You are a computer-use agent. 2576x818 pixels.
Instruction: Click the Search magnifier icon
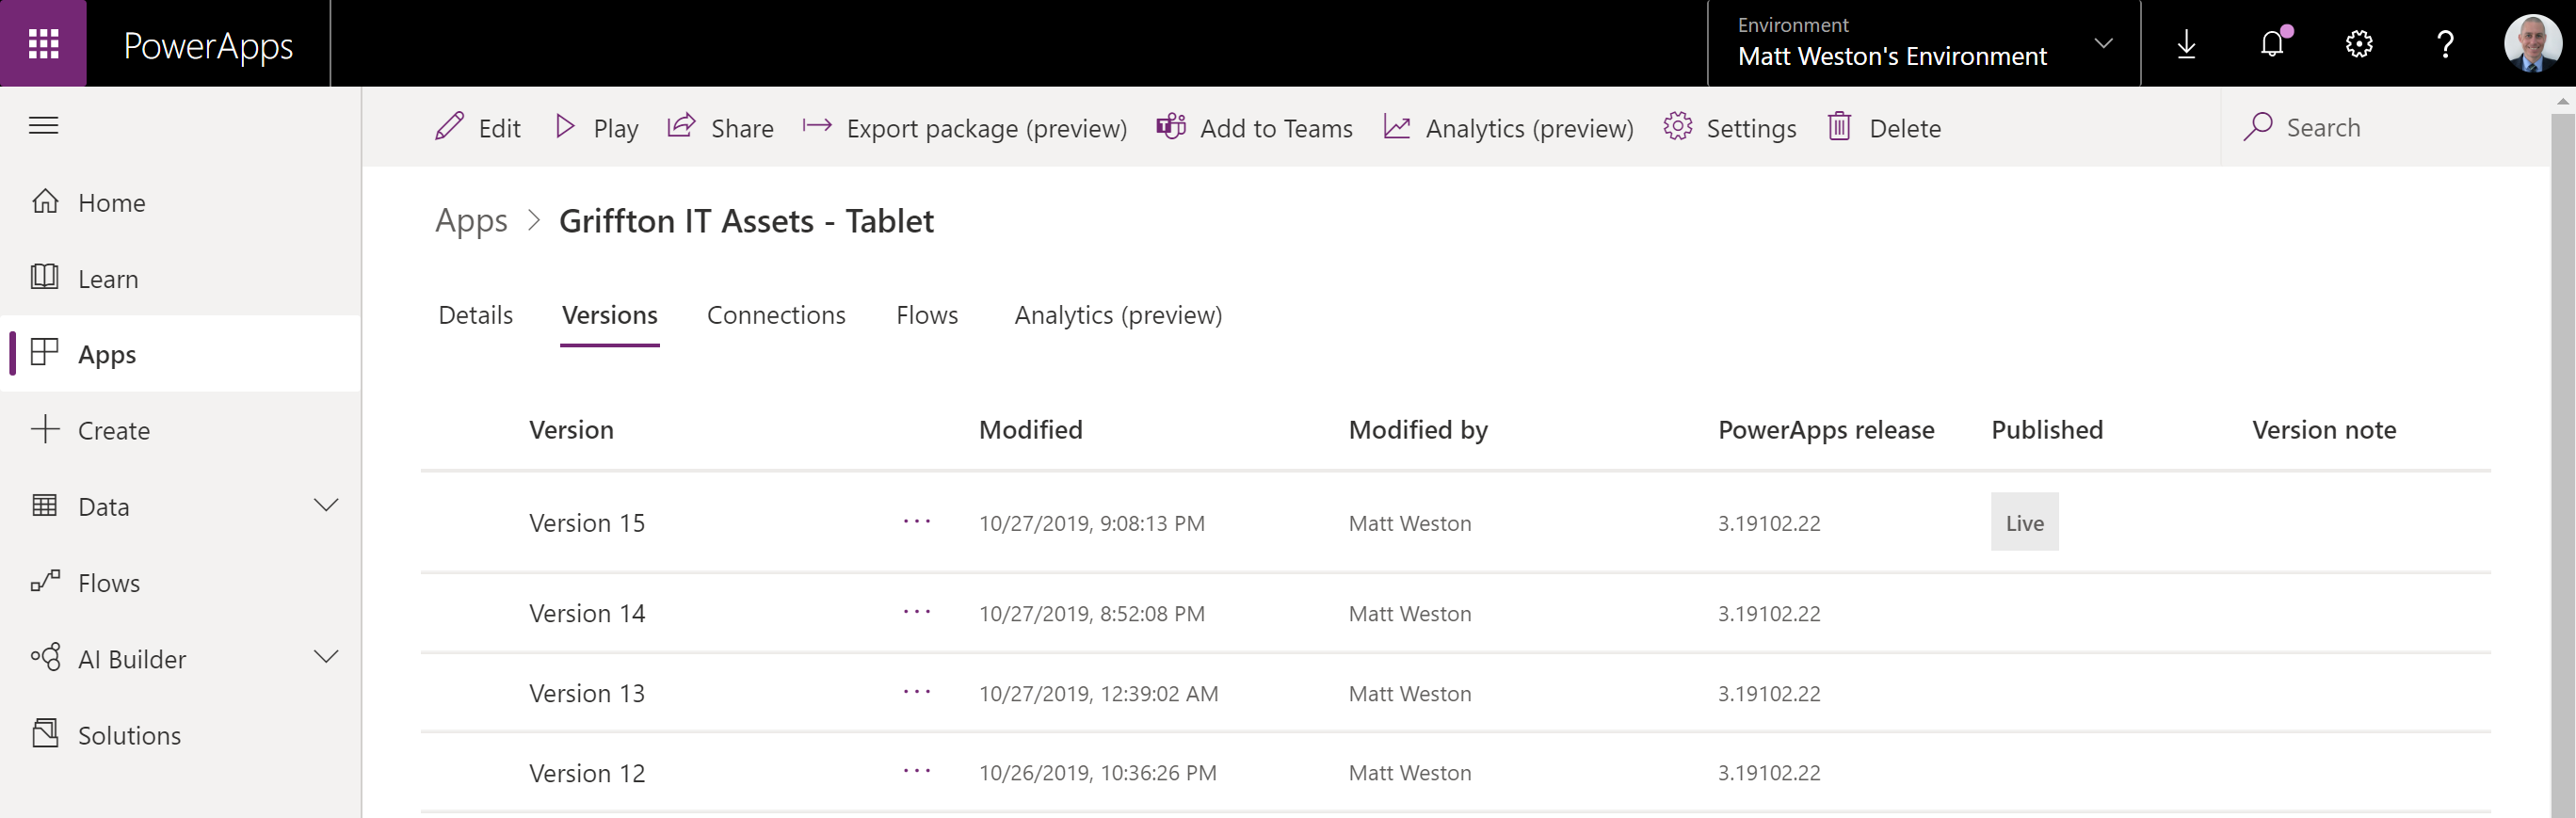click(2258, 126)
